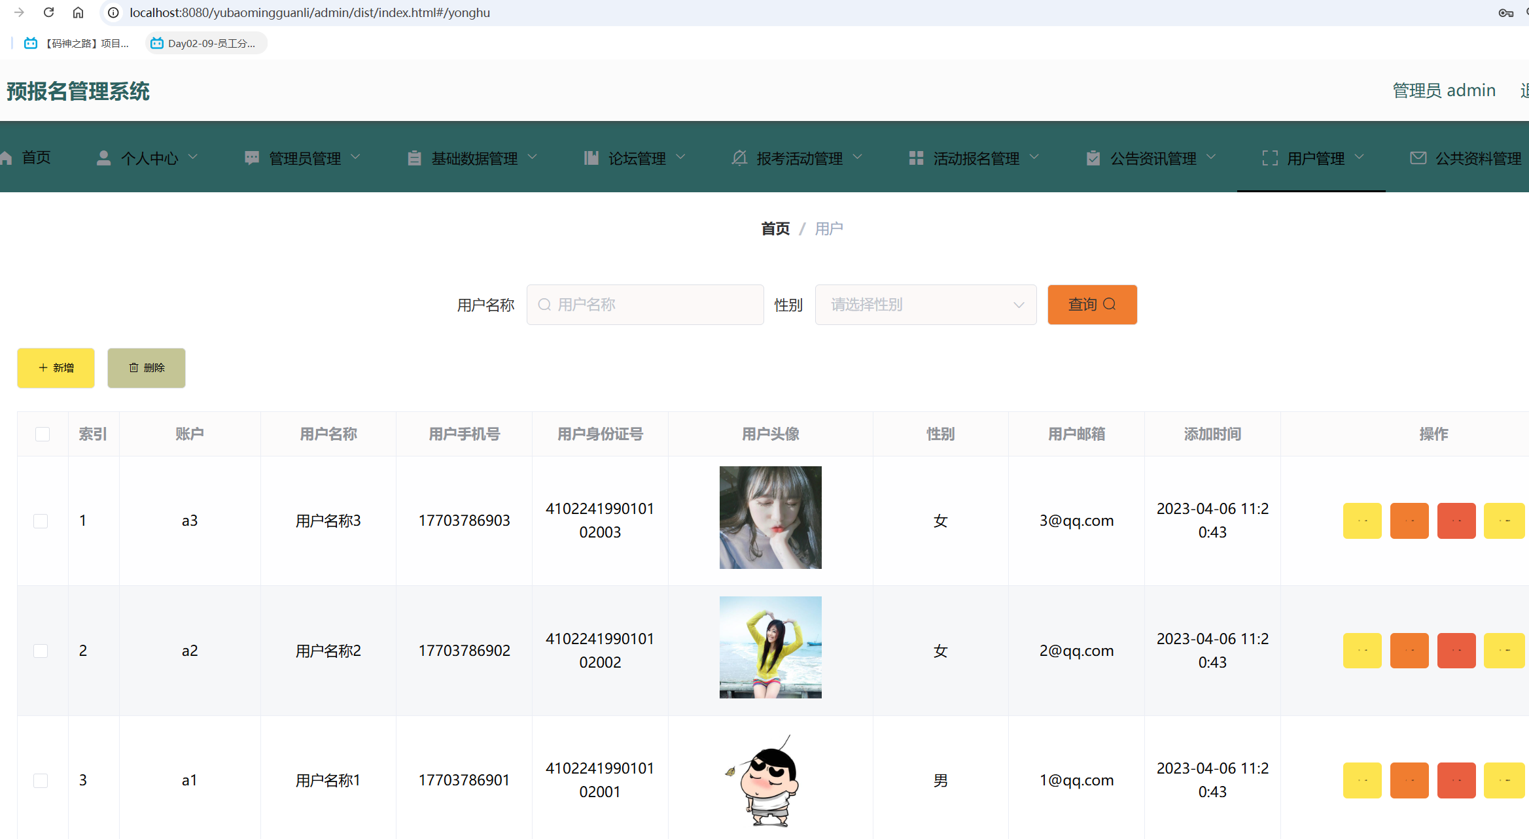Click the 管理员 admin account label

[1444, 90]
